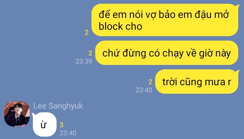The image size is (244, 139).
Task: Select the 'trời cũng mưa r' message bubble
Action: (197, 82)
